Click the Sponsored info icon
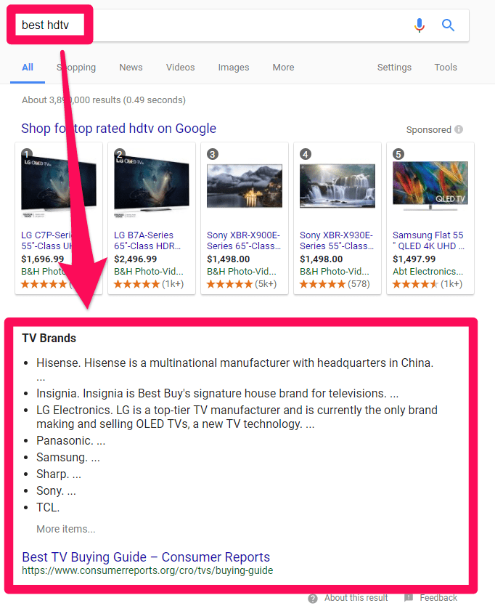 tap(459, 129)
